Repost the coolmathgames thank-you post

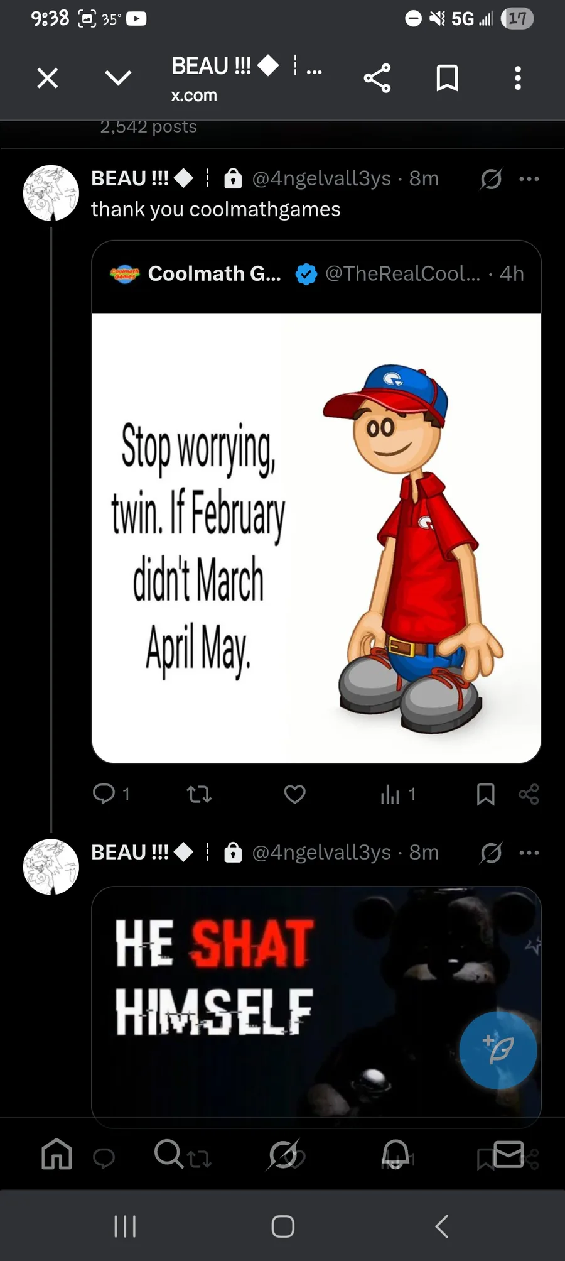coord(199,794)
